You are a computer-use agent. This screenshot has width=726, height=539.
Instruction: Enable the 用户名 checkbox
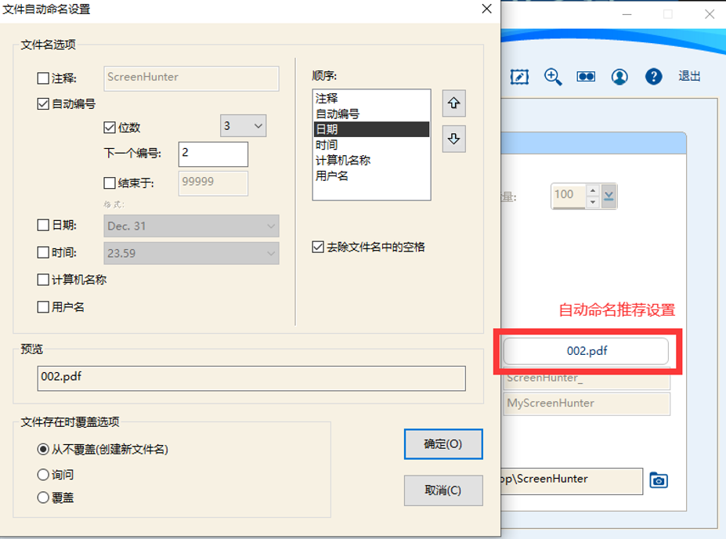43,307
